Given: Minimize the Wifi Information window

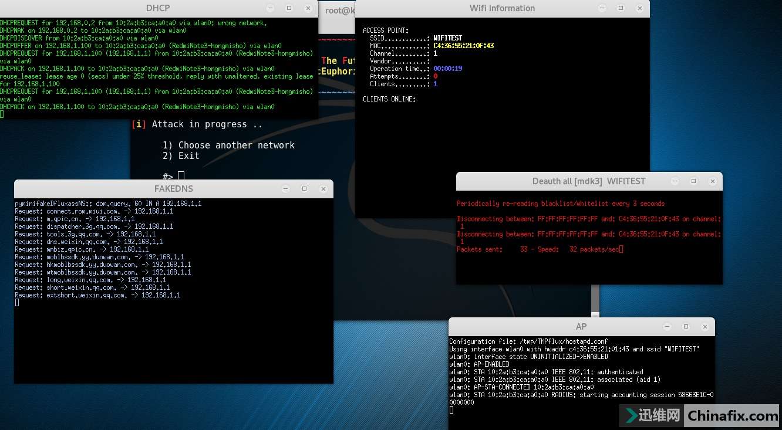Looking at the screenshot, I should [602, 8].
